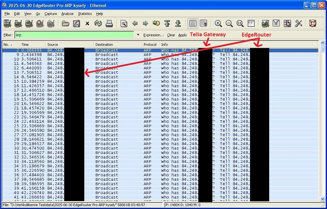
Task: Restart the running capture icon
Action: (x=51, y=24)
